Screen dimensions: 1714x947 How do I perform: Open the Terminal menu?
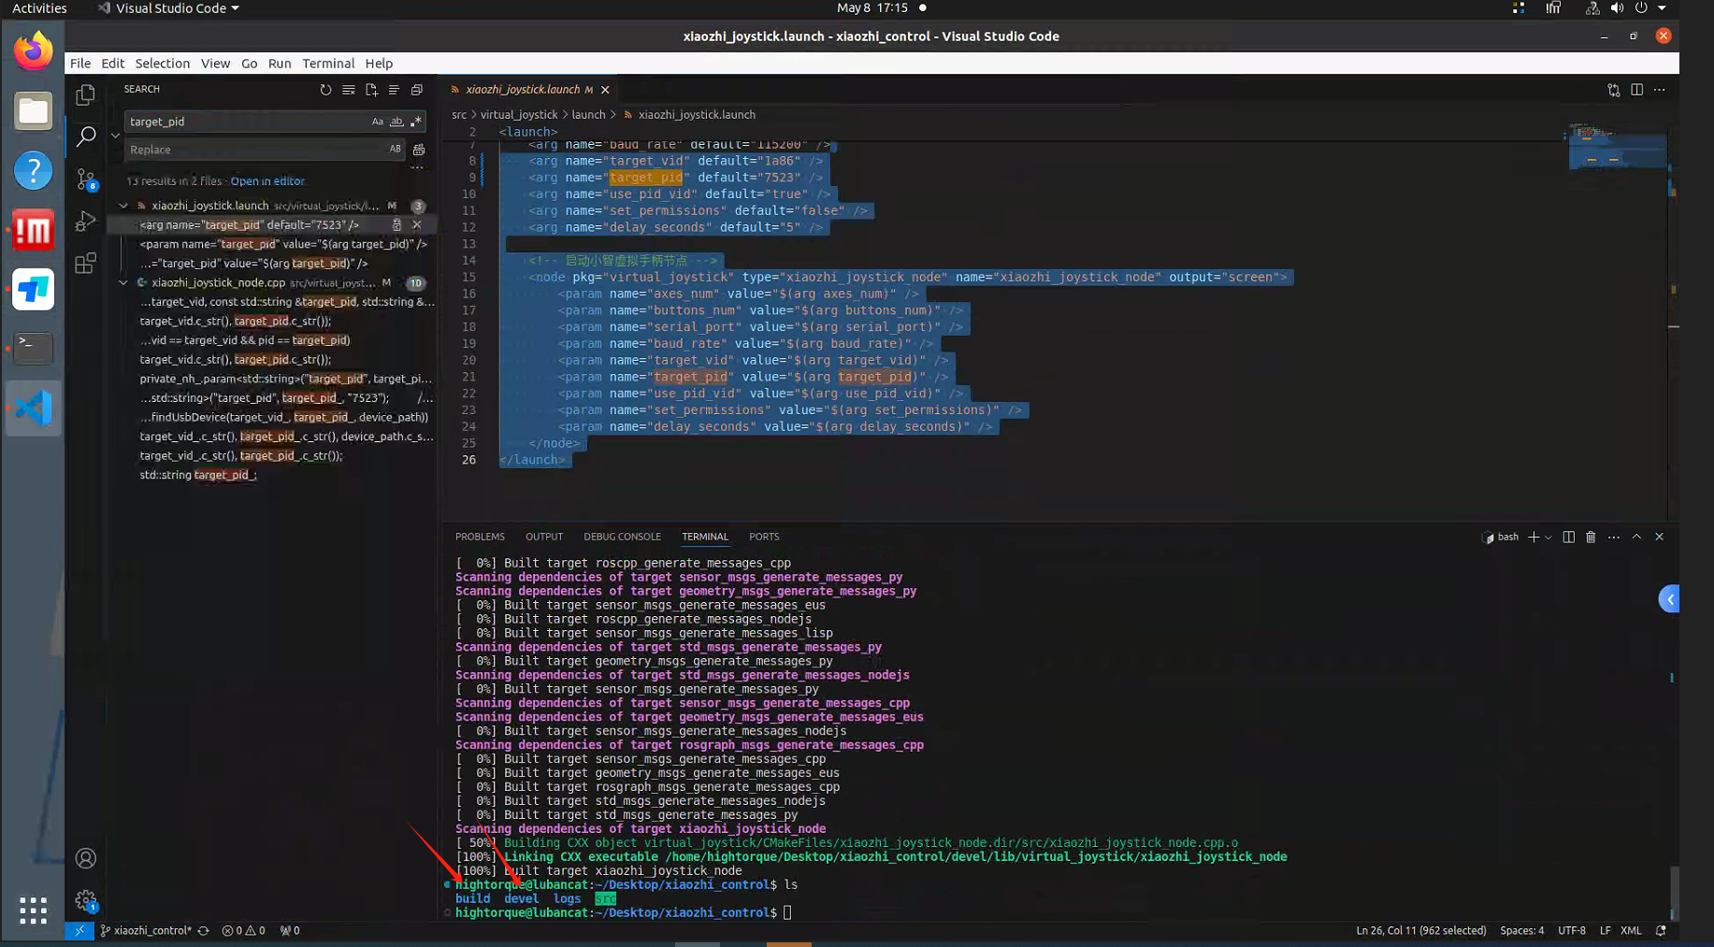[x=328, y=64]
